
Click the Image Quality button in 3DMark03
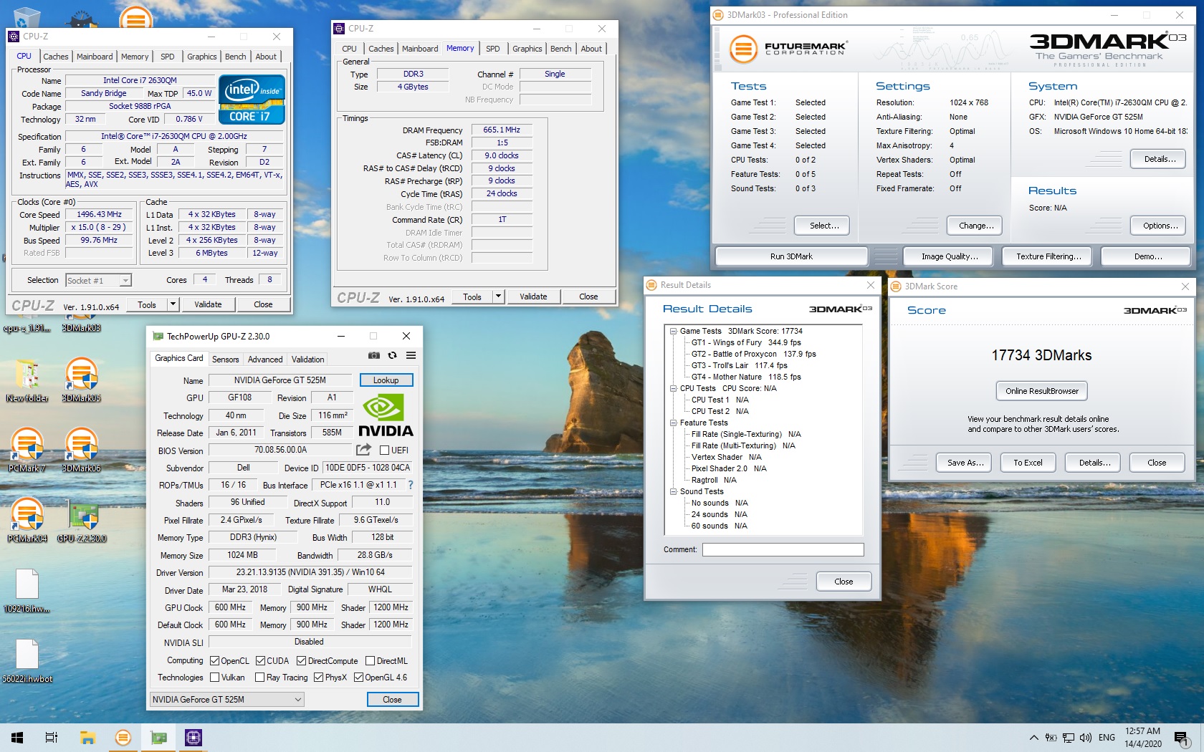[x=950, y=256]
